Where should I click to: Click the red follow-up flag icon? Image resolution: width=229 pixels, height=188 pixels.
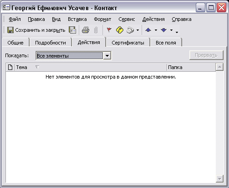click(109, 30)
